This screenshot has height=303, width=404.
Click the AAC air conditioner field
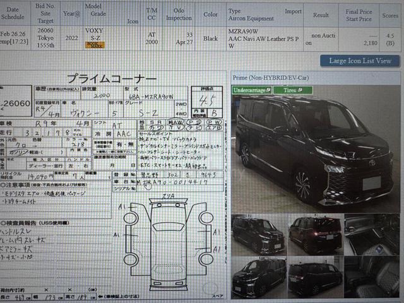(124, 134)
